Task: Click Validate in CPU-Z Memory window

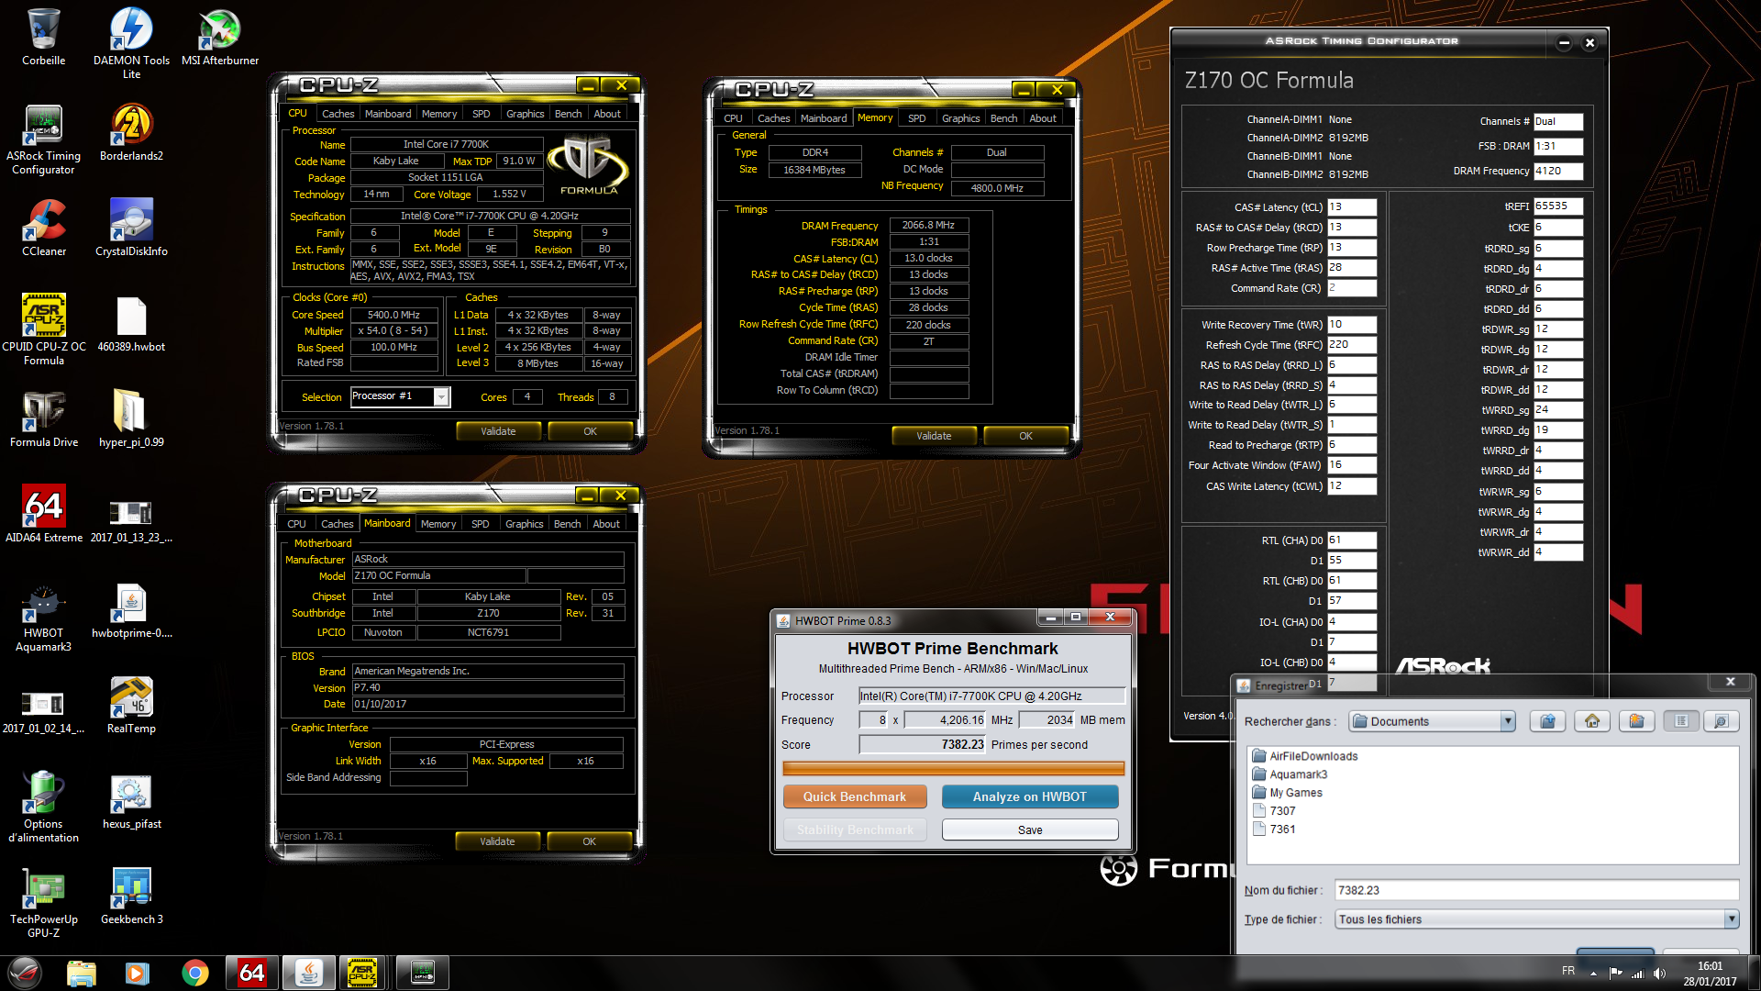Action: coord(934,436)
